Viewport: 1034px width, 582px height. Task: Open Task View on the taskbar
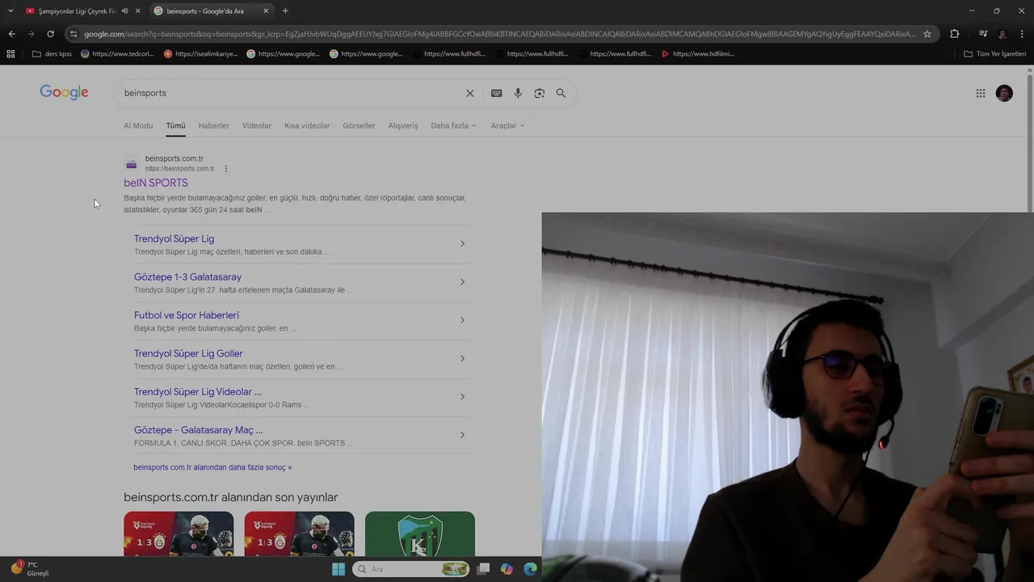pyautogui.click(x=483, y=569)
